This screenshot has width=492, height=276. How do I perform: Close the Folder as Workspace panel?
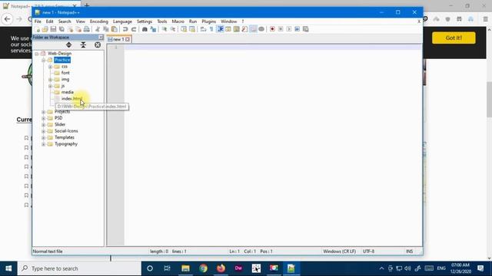101,38
